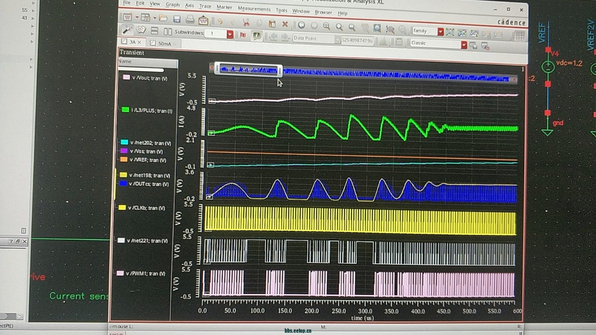Image resolution: width=596 pixels, height=335 pixels.
Task: Open the Help menu
Action: point(342,13)
